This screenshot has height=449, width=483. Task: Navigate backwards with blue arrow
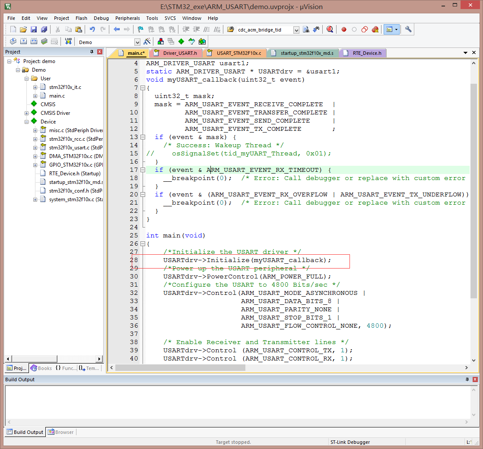[x=117, y=29]
